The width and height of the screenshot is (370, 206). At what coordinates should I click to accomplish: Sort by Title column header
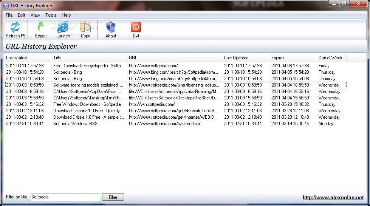(89, 58)
